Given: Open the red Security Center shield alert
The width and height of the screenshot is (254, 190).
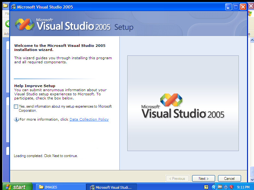Looking at the screenshot, I should 231,187.
